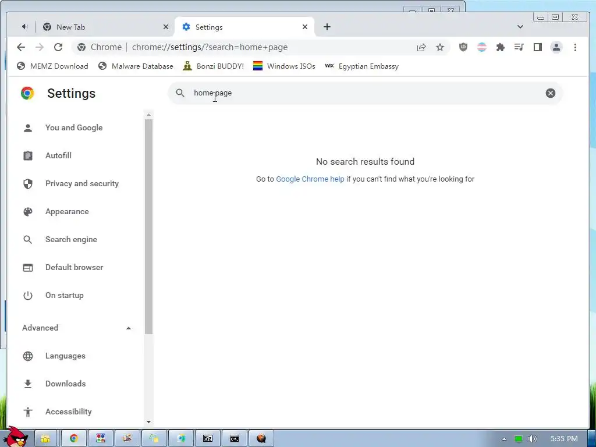Open Accessibility settings
Screen dimensions: 596x447
(x=69, y=411)
